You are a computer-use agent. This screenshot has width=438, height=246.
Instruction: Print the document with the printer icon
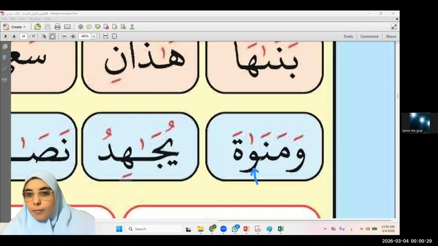[57, 27]
